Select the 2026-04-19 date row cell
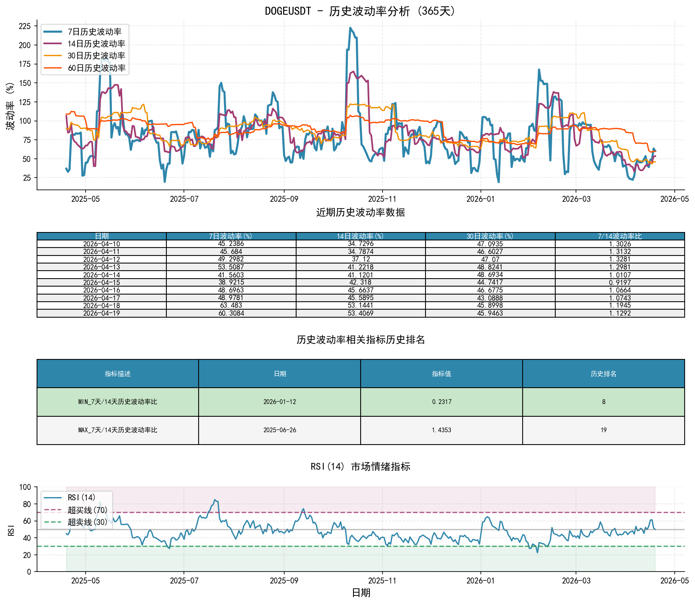 click(102, 313)
